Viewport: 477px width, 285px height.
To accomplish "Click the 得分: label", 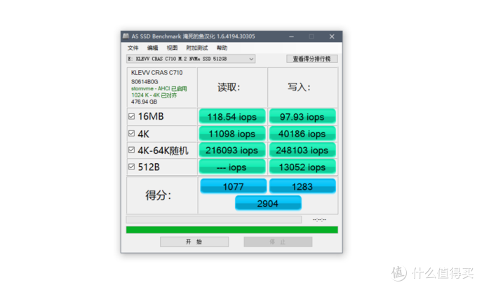I will [x=159, y=195].
